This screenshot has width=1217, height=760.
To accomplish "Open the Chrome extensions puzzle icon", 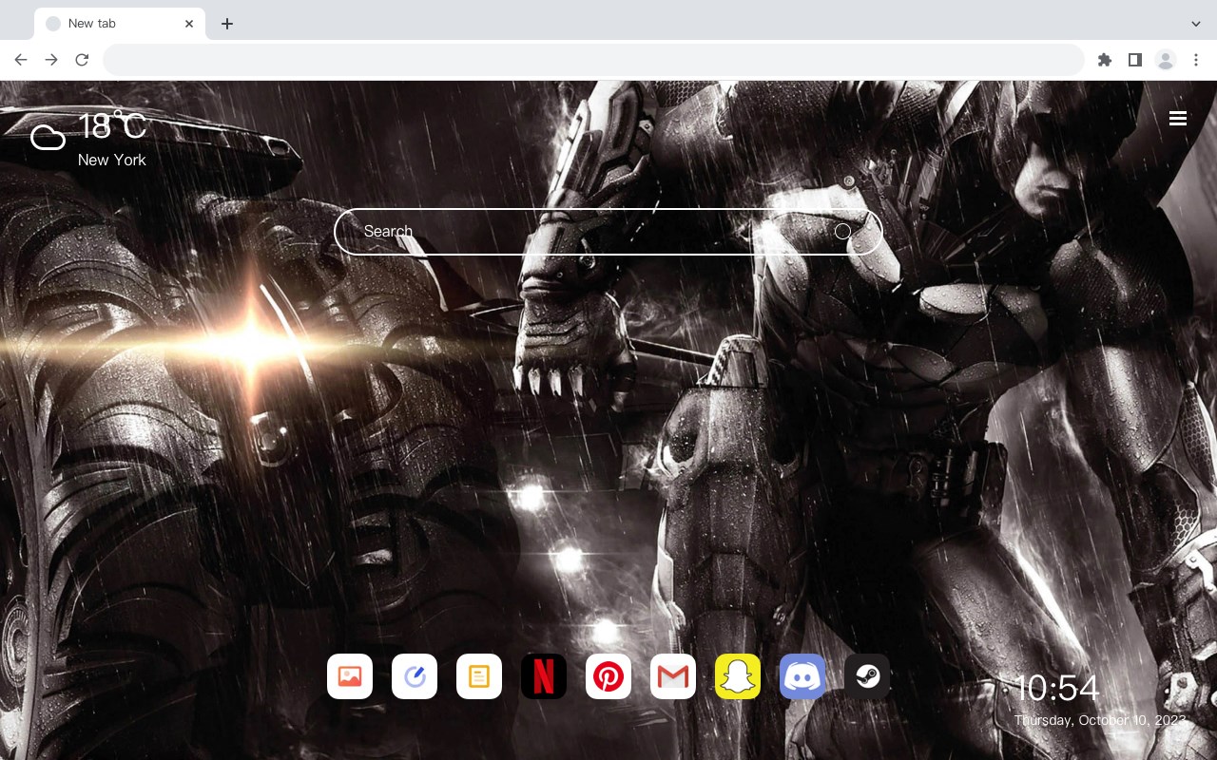I will coord(1104,60).
